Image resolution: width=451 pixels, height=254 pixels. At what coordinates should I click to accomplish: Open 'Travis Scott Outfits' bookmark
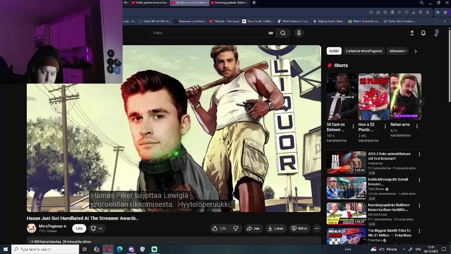(x=258, y=21)
